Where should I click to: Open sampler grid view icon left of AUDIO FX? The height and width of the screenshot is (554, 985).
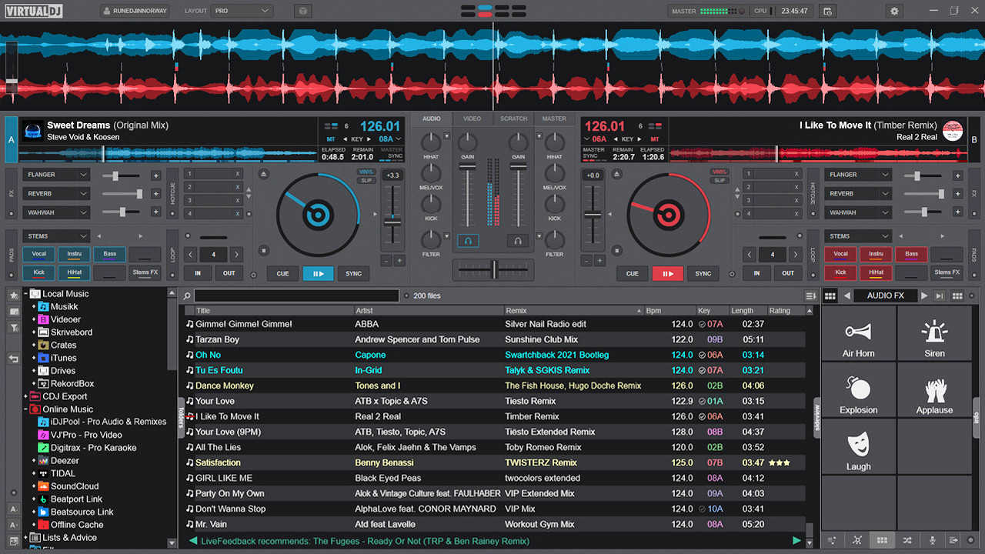(x=830, y=295)
